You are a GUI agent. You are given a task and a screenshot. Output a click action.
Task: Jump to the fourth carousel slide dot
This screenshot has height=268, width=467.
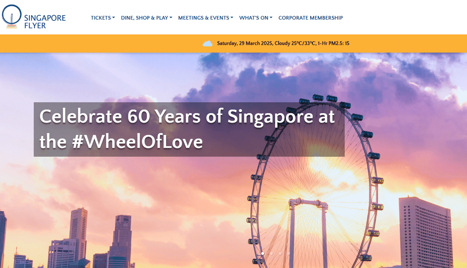coord(289,254)
